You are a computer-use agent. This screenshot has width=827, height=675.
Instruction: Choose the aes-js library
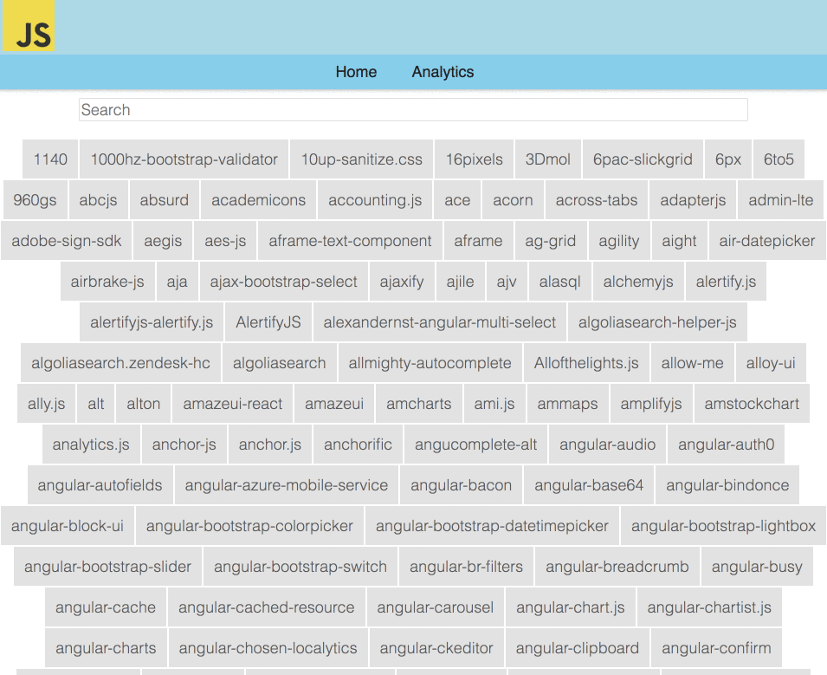click(x=225, y=241)
